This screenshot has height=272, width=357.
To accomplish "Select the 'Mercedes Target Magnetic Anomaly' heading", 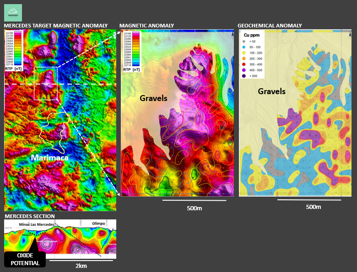I will click(56, 26).
